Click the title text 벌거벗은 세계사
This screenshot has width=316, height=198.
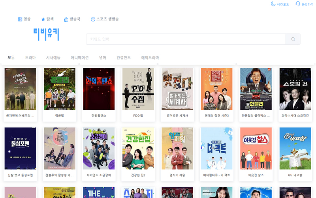pos(177,116)
